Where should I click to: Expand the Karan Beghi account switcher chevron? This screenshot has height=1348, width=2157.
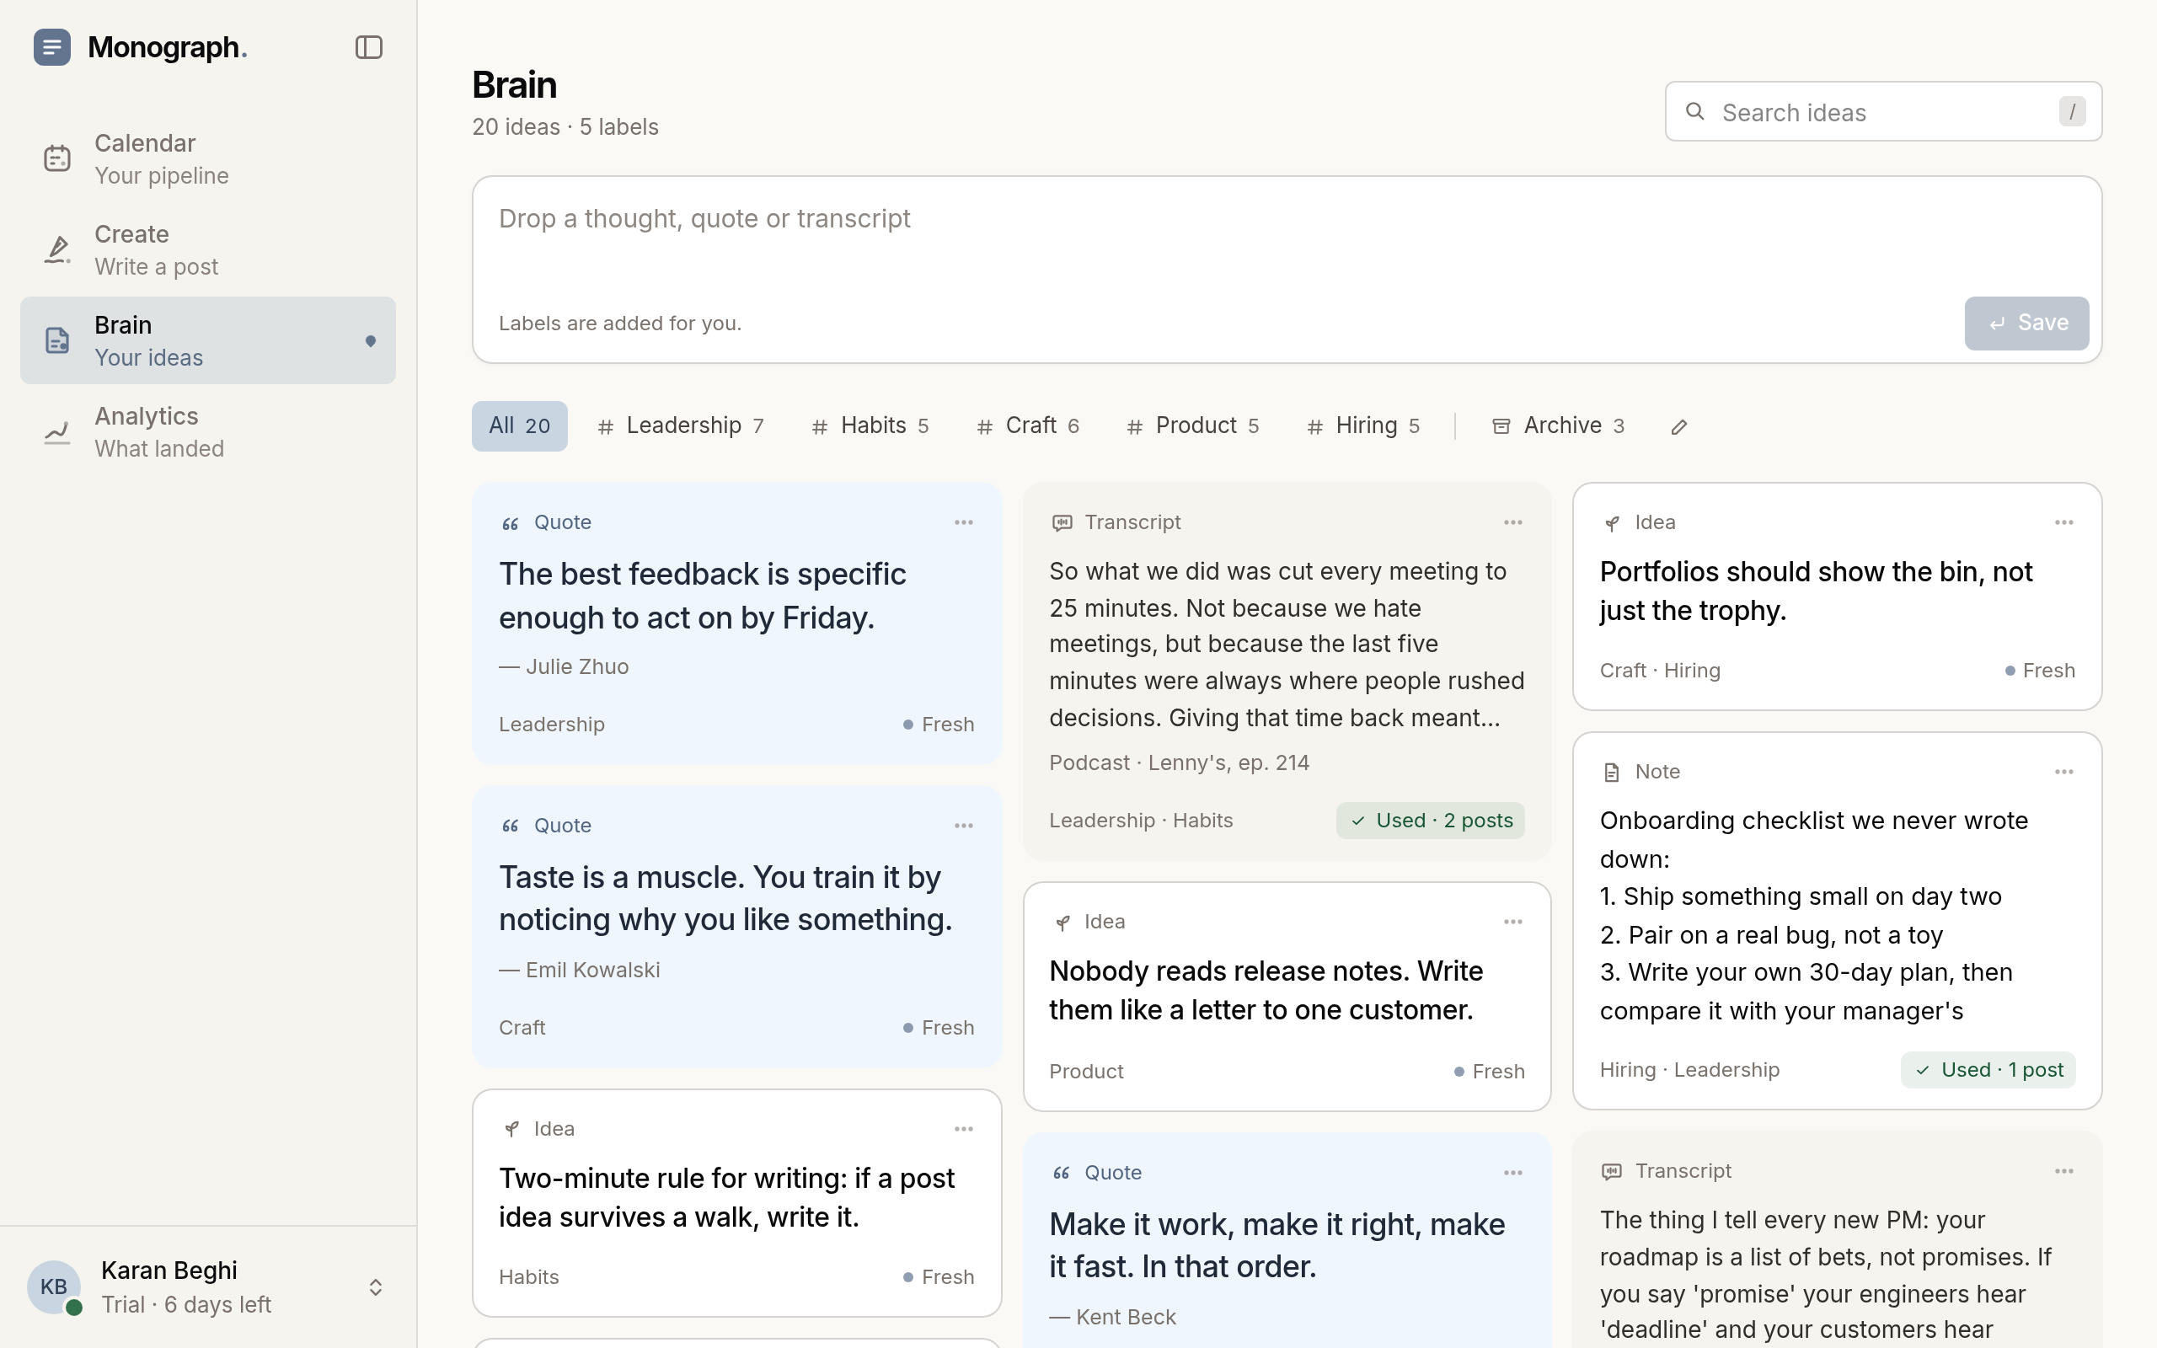coord(375,1287)
